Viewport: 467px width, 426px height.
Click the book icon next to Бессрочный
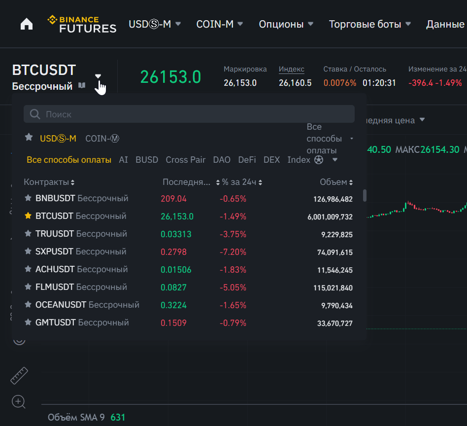point(82,86)
